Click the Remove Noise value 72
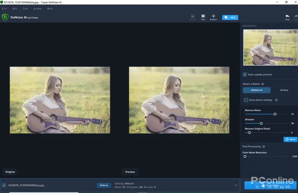 point(292,114)
